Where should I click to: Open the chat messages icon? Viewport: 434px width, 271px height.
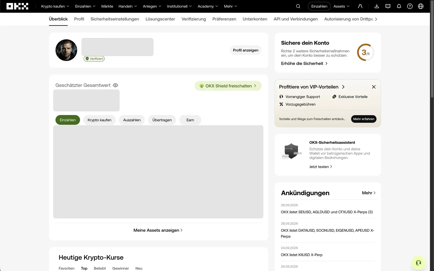coord(388,6)
